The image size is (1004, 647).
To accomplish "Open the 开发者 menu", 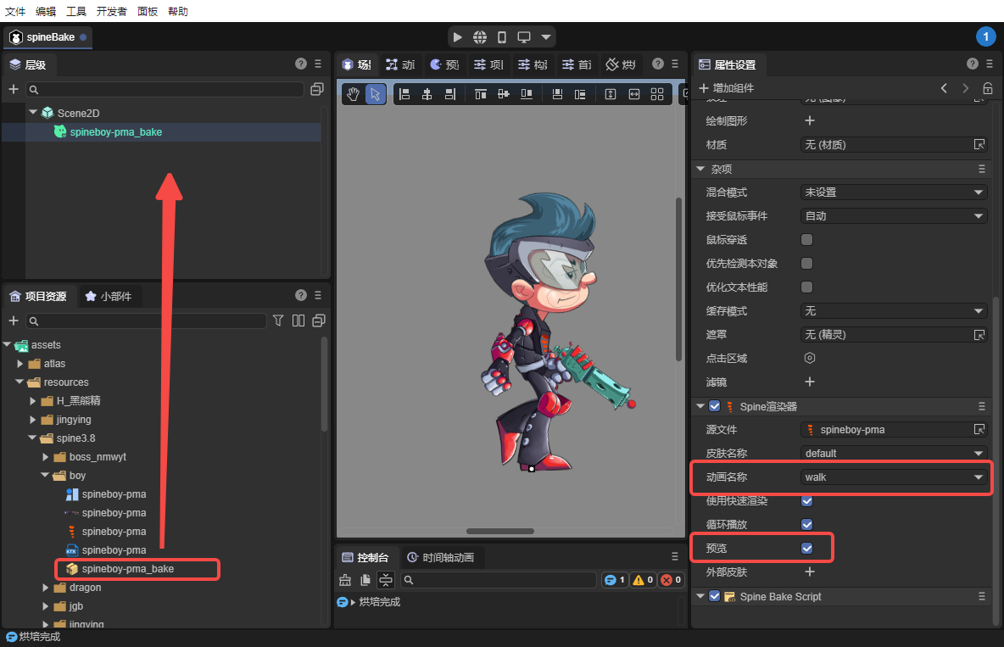I will [x=112, y=11].
